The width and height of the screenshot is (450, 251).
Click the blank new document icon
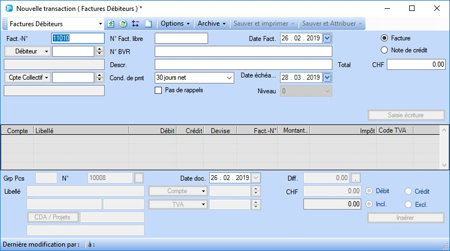(x=148, y=24)
